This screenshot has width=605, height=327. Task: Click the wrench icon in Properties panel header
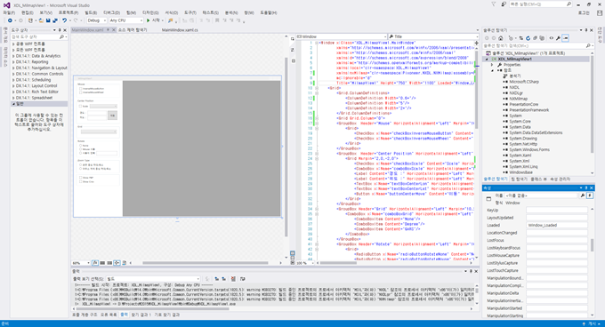[x=583, y=195]
